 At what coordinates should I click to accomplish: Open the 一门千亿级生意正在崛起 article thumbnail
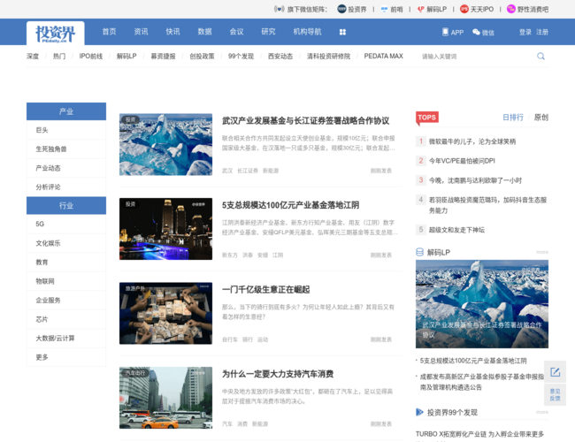coord(165,313)
